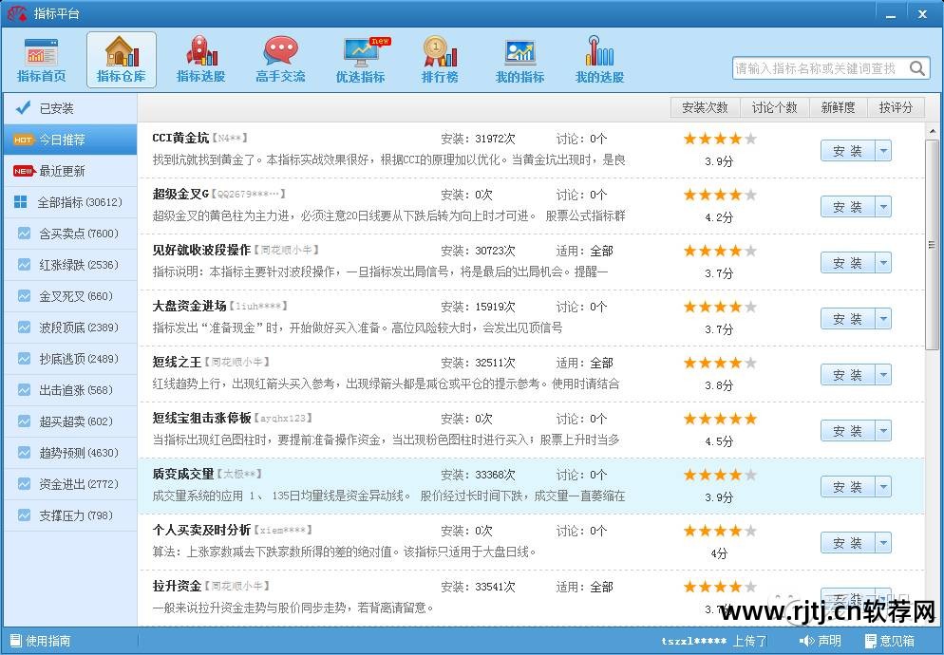Expand install dropdown for 质变成交量
Viewport: 944px width, 655px height.
883,487
